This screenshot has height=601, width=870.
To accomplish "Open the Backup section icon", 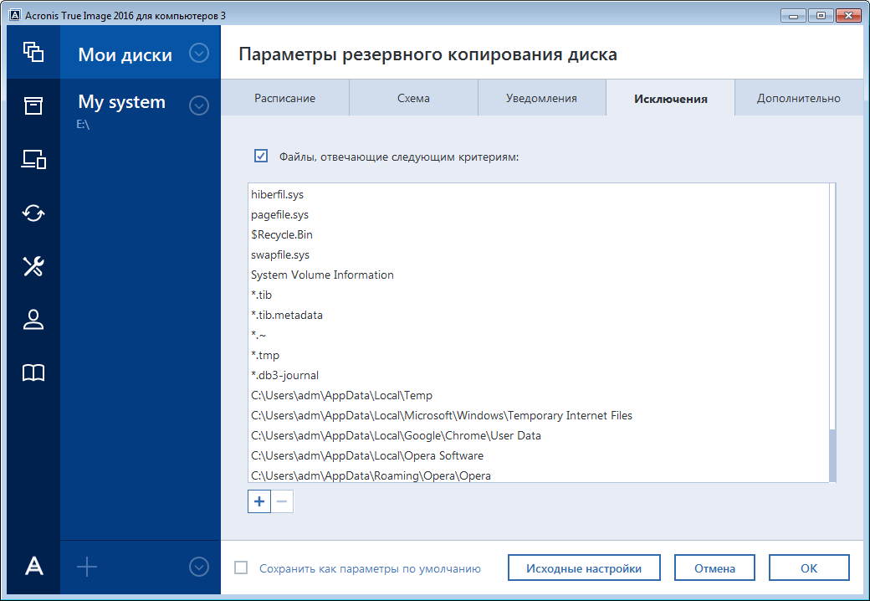I will tap(33, 50).
